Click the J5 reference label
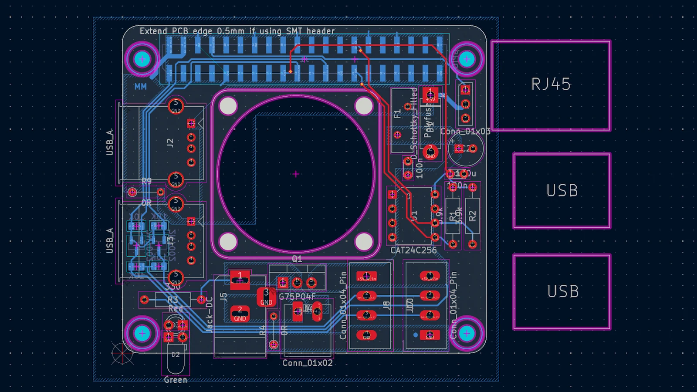 [223, 297]
